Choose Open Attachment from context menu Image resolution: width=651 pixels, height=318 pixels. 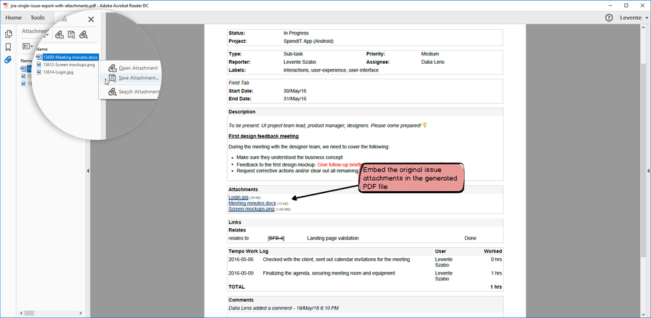(134, 68)
